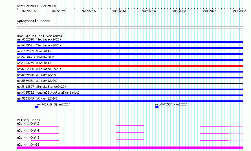Click the blue bar under nsv1002853
Screen dimensions: 251x151
point(130,54)
